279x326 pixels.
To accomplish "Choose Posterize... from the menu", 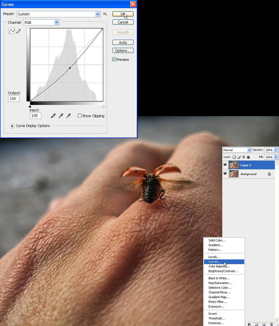I will point(216,323).
